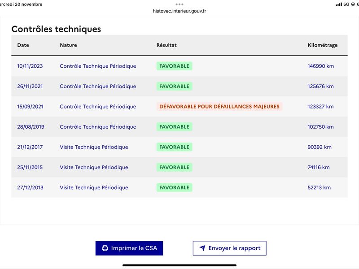Click the 27/12/2013 date entry
The width and height of the screenshot is (359, 269).
point(30,187)
